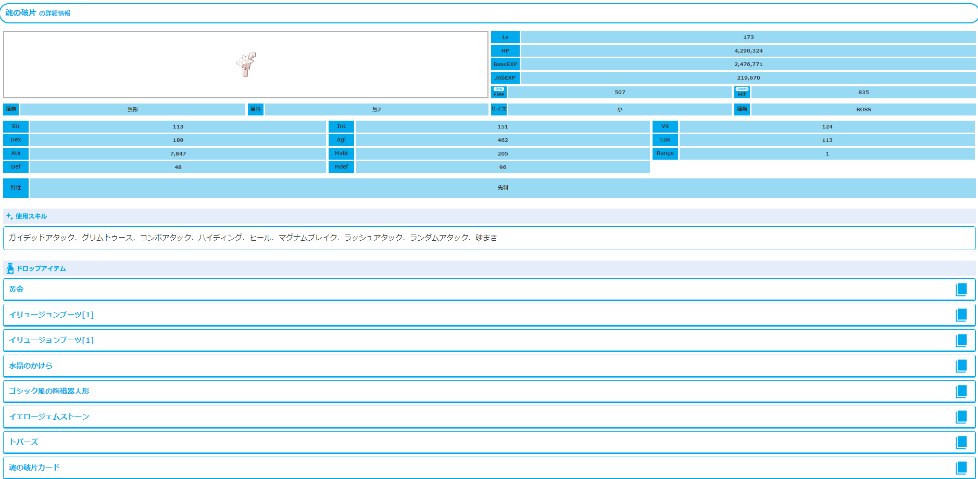The width and height of the screenshot is (978, 479).
Task: Click the 魂の破片 page title
Action: click(x=21, y=13)
